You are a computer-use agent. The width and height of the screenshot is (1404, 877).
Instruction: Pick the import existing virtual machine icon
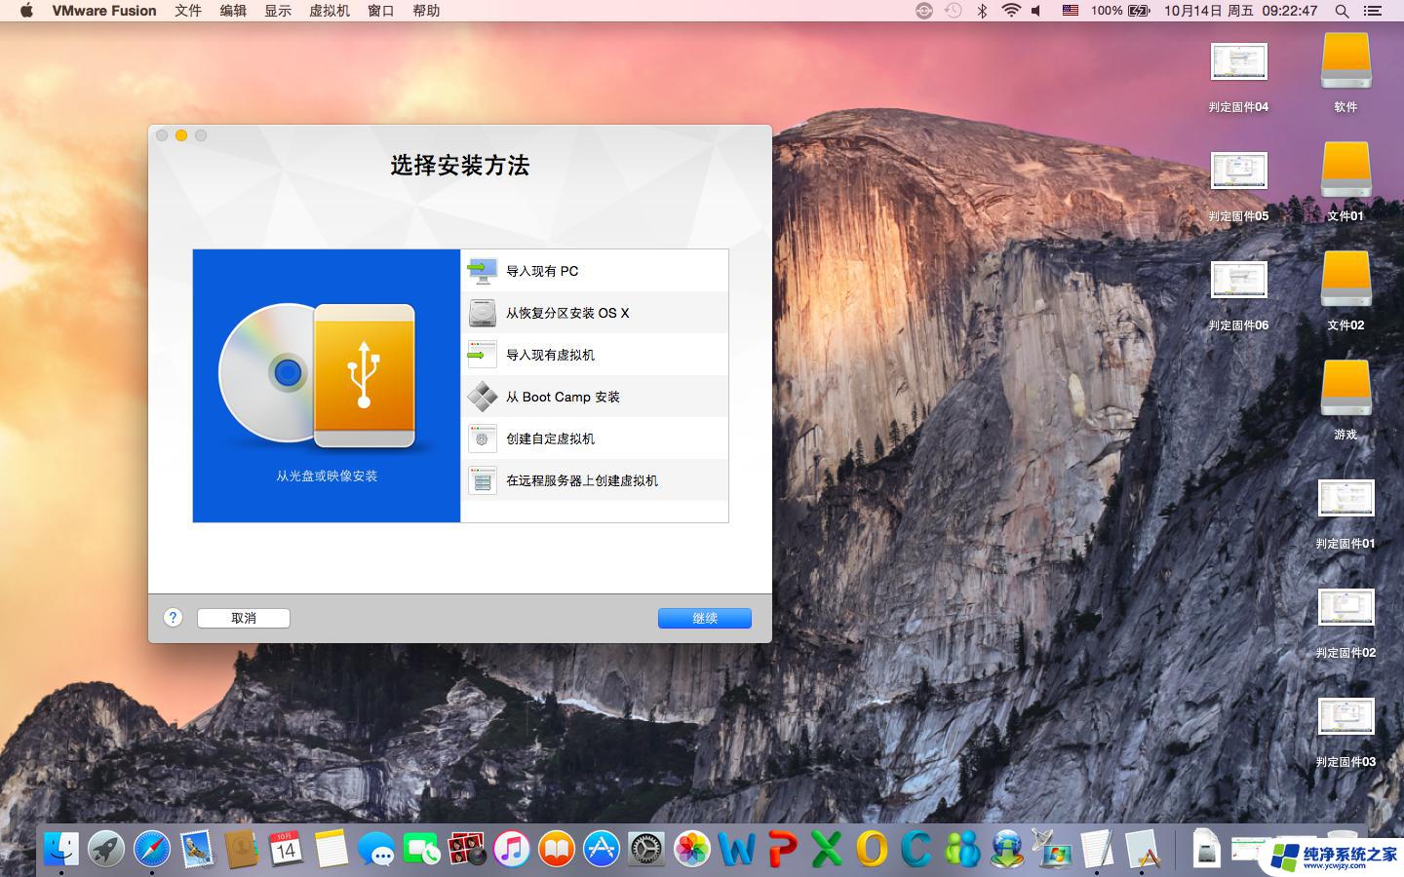click(x=483, y=355)
